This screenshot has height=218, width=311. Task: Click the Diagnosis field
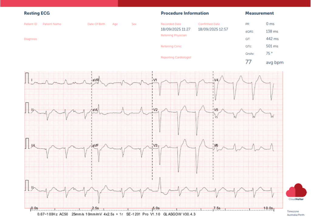(x=30, y=39)
